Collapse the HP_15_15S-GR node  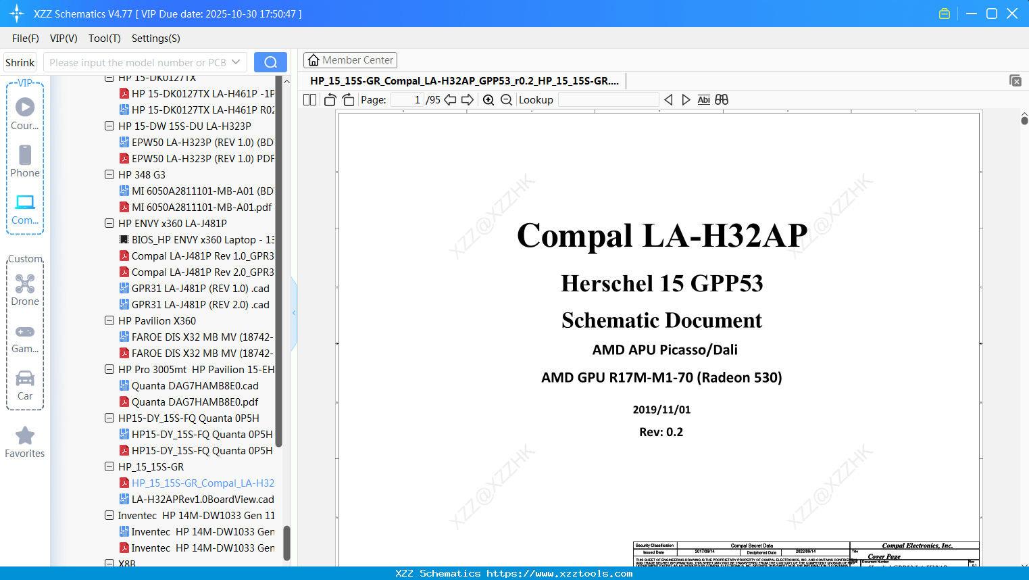(x=109, y=466)
